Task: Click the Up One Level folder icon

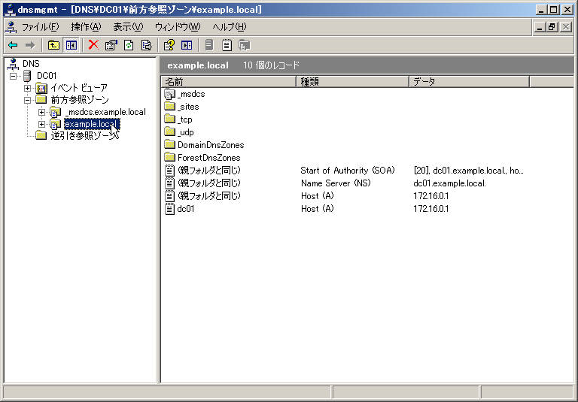Action: pyautogui.click(x=53, y=45)
